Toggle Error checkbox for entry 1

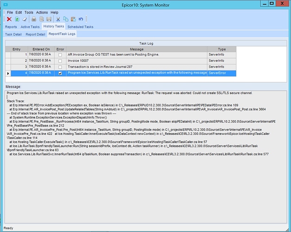coord(60,55)
